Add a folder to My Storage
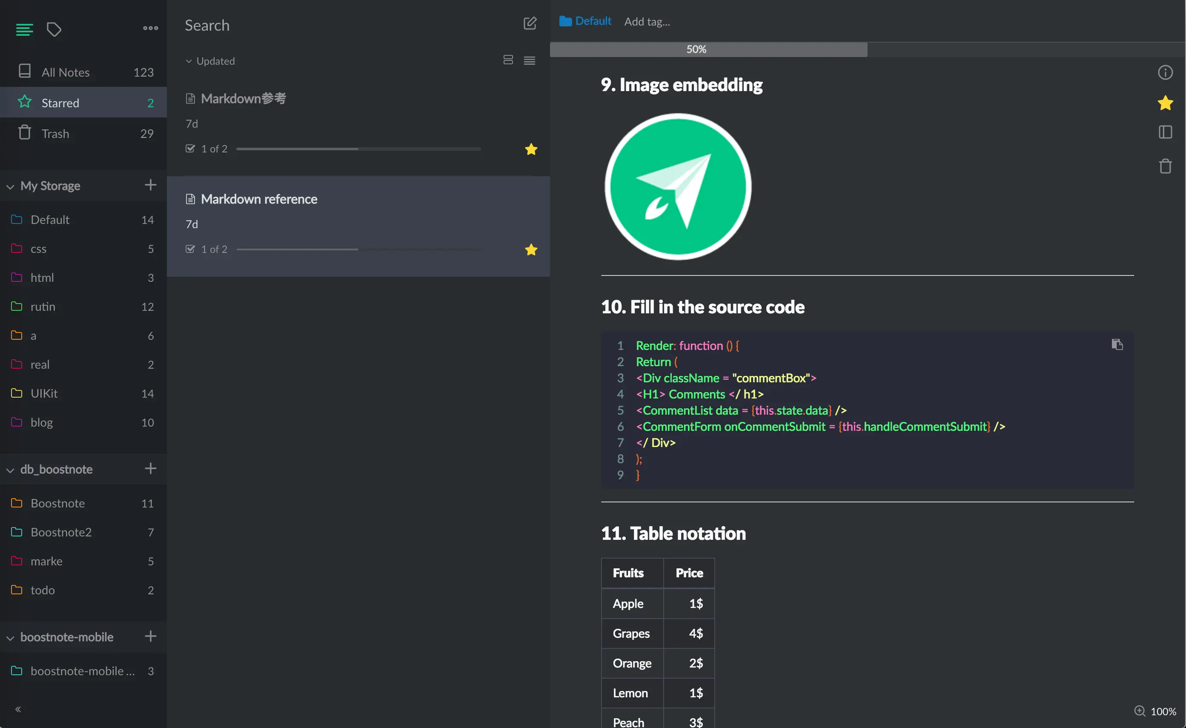Screen dimensions: 1186x728 (x=150, y=185)
